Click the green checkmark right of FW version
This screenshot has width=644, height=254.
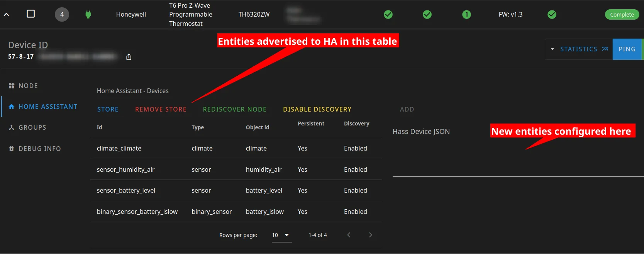[x=552, y=15]
